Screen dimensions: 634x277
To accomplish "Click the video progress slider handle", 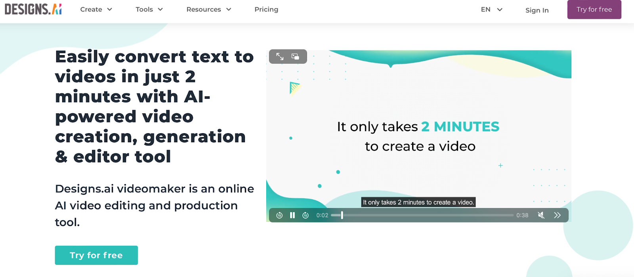I will coord(342,215).
